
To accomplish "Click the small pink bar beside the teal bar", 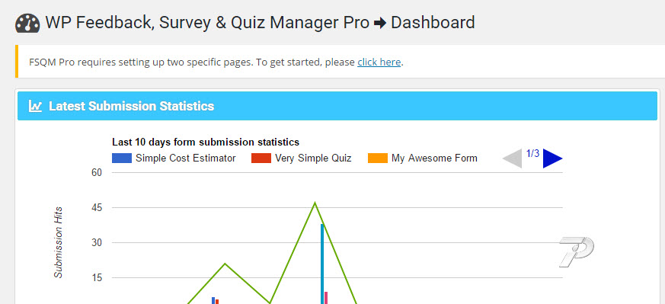I will click(326, 298).
